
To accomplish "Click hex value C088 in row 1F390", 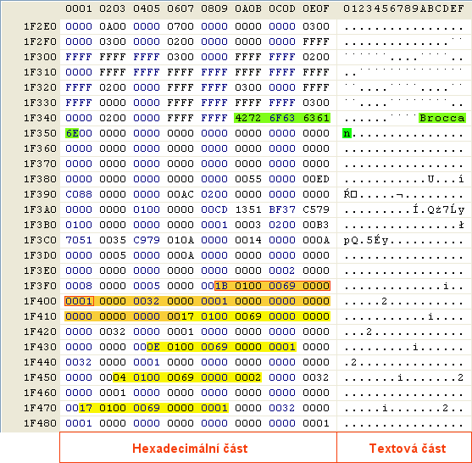I will point(79,194).
